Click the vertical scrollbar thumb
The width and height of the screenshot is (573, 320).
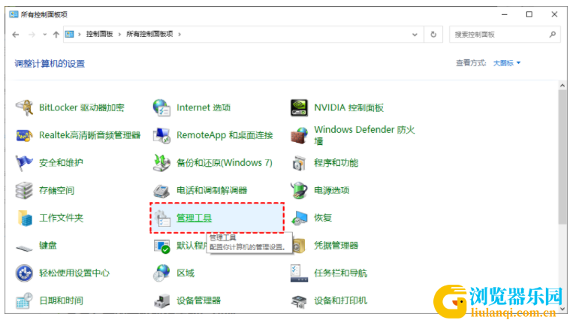562,157
